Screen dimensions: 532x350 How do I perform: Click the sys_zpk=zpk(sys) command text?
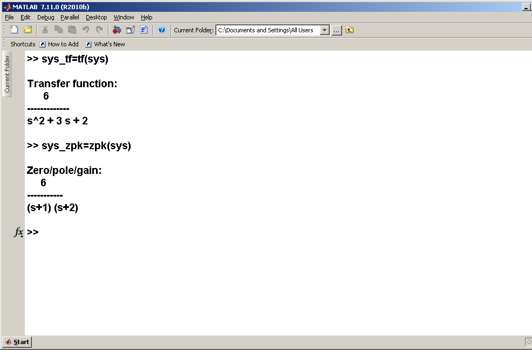click(86, 145)
